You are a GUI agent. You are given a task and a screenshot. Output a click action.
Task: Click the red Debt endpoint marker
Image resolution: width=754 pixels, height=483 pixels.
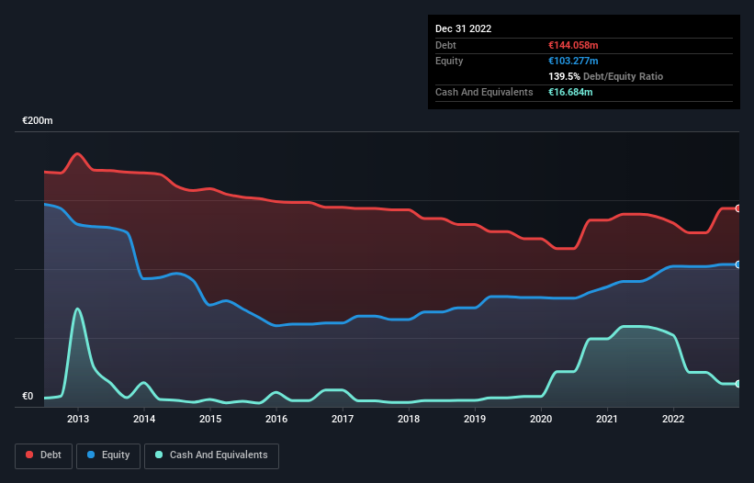click(737, 208)
